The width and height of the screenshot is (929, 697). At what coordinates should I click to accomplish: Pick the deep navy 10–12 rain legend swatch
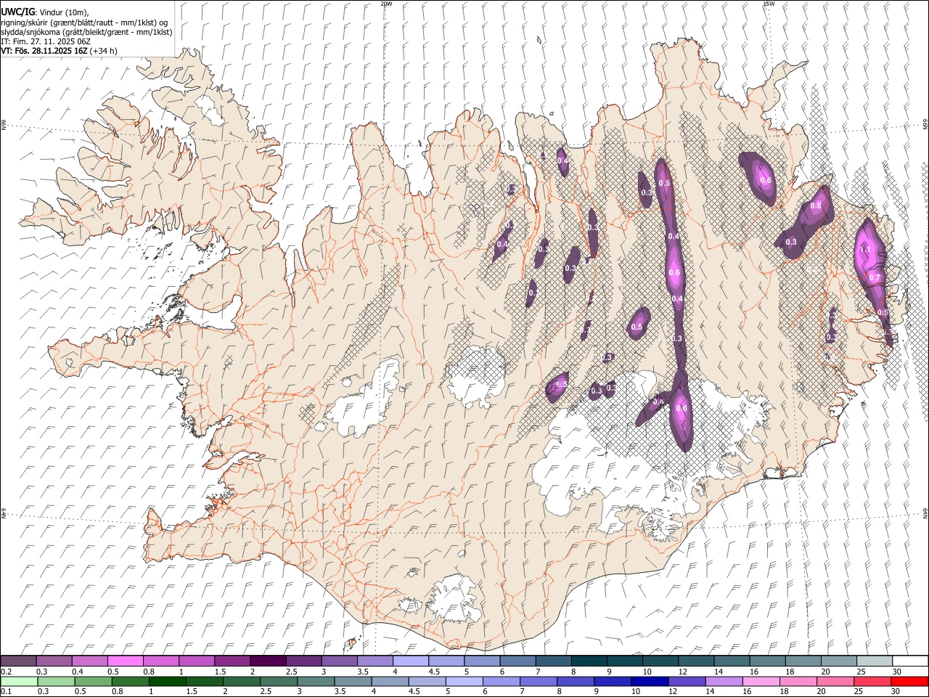tap(650, 681)
